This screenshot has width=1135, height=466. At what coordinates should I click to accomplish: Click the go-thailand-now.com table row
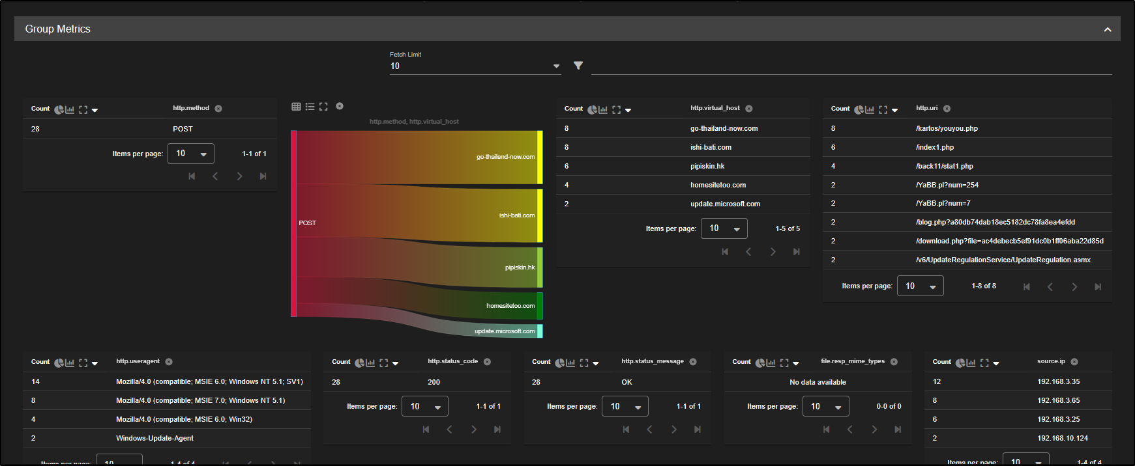pos(724,129)
